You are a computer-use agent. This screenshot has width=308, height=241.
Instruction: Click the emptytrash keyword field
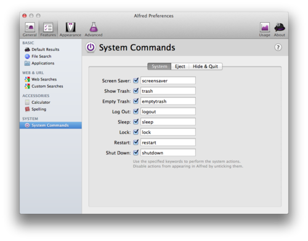(x=168, y=101)
